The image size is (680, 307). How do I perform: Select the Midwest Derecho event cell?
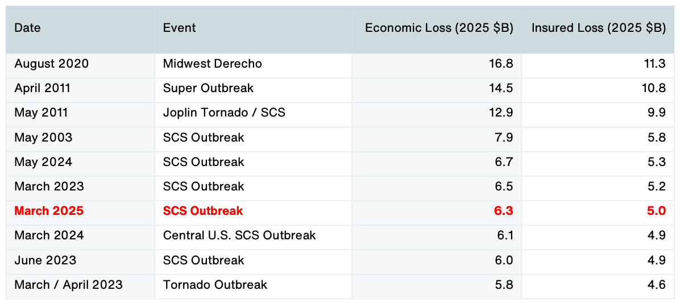click(212, 64)
